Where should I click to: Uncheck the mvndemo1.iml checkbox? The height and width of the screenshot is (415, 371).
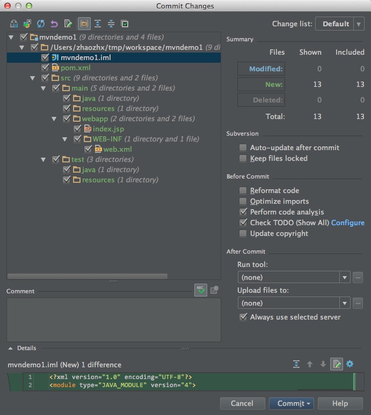[x=45, y=57]
